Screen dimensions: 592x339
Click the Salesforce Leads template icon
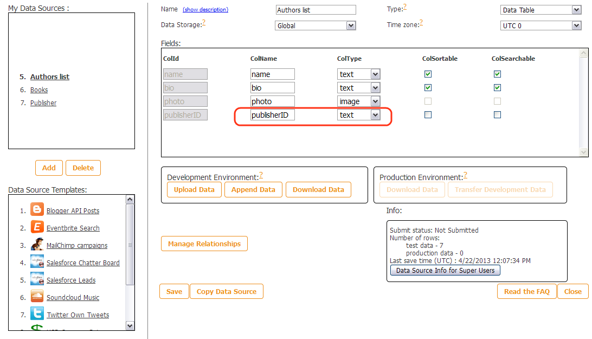pyautogui.click(x=37, y=279)
